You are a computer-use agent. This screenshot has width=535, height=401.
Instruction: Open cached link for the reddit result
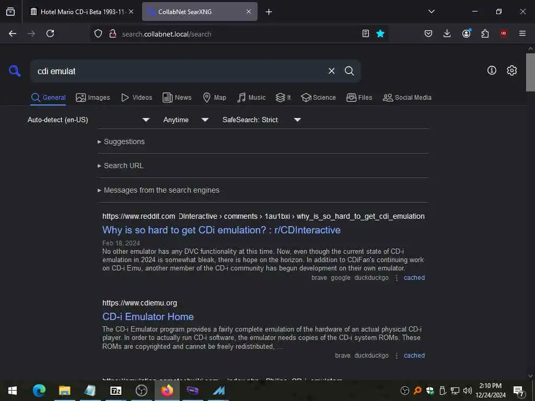point(414,278)
